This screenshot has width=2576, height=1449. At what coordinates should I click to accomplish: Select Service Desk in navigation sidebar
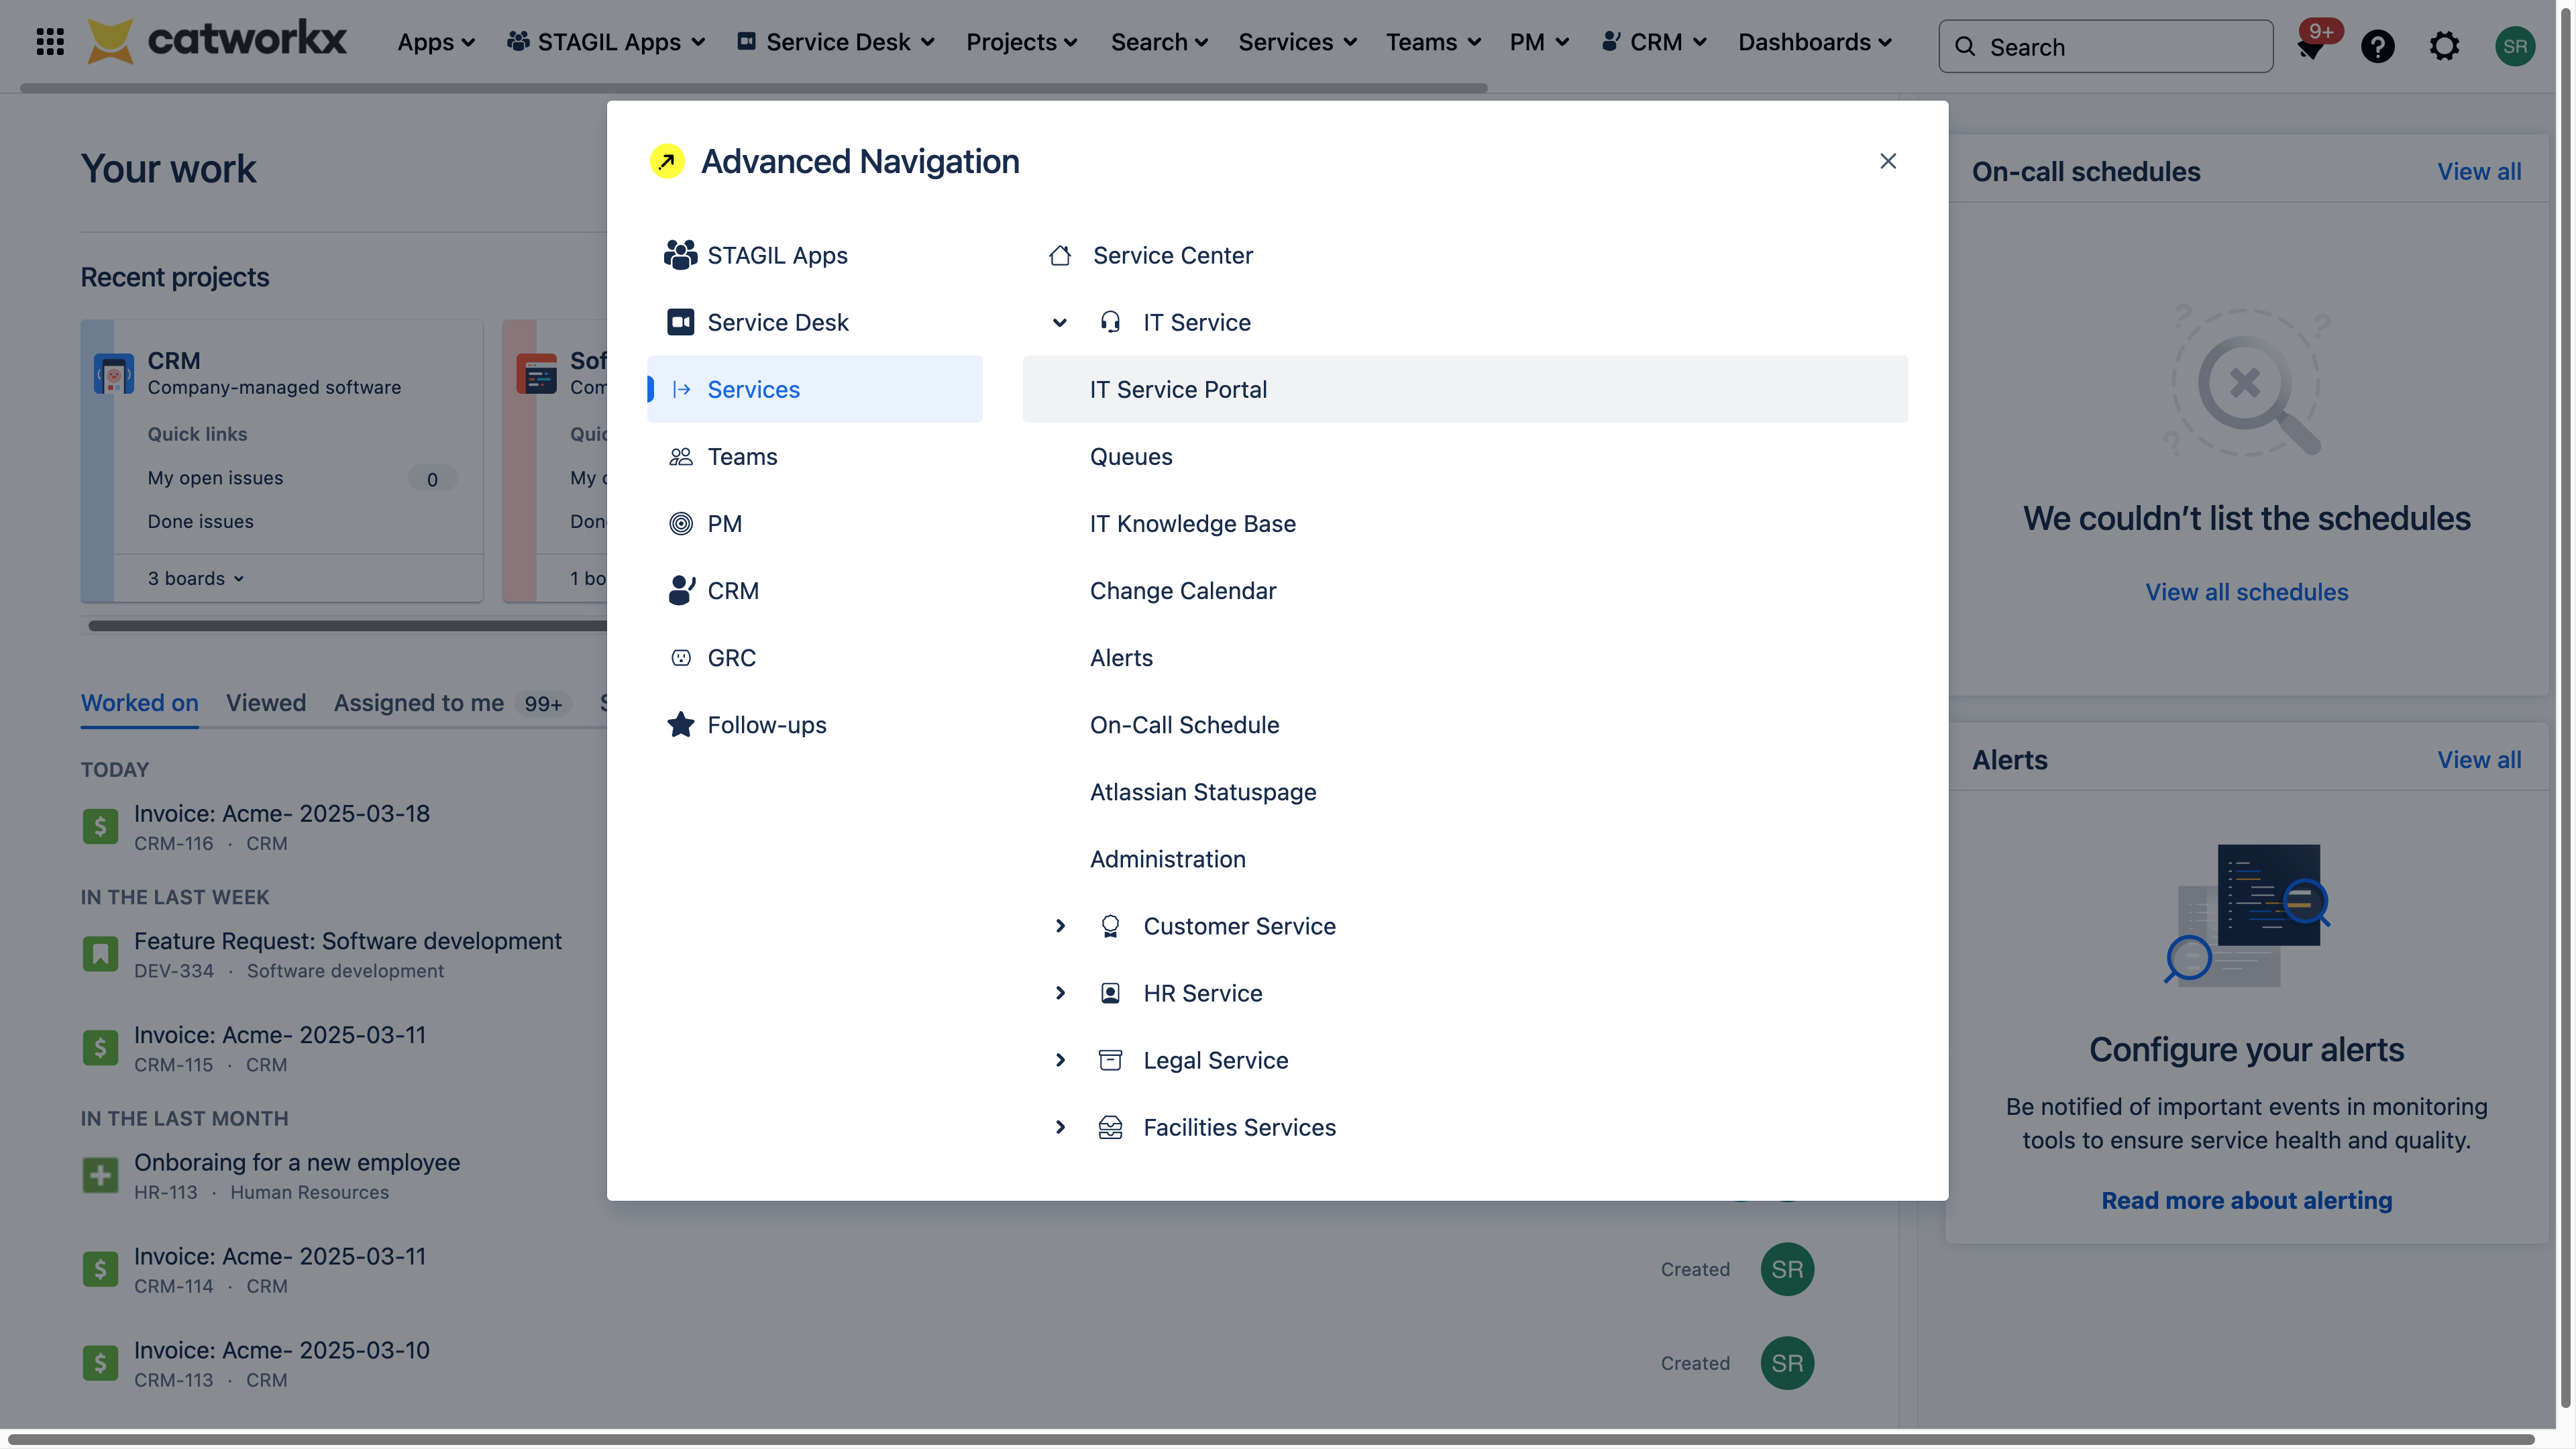tap(814, 322)
